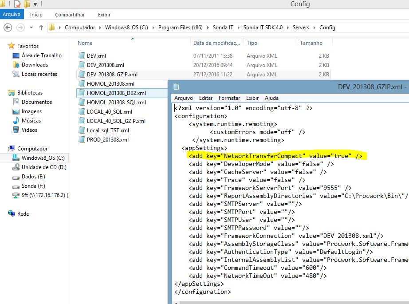Expand the Customize Quick Access Toolbar dropdown

pyautogui.click(x=35, y=4)
